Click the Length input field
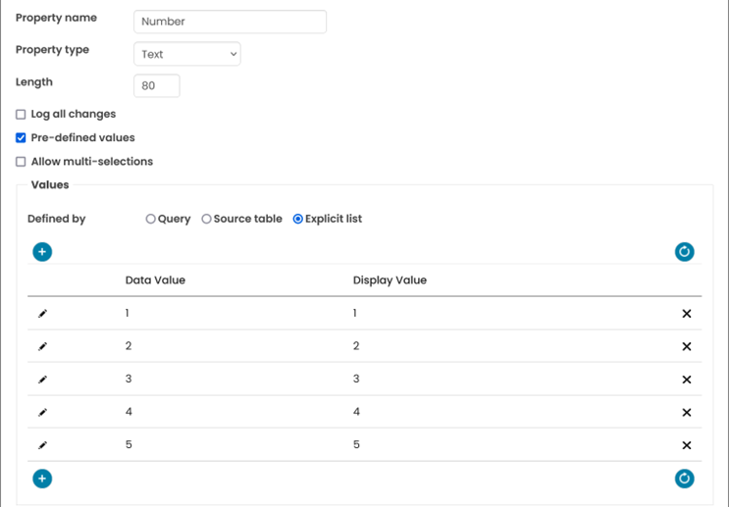 (157, 86)
